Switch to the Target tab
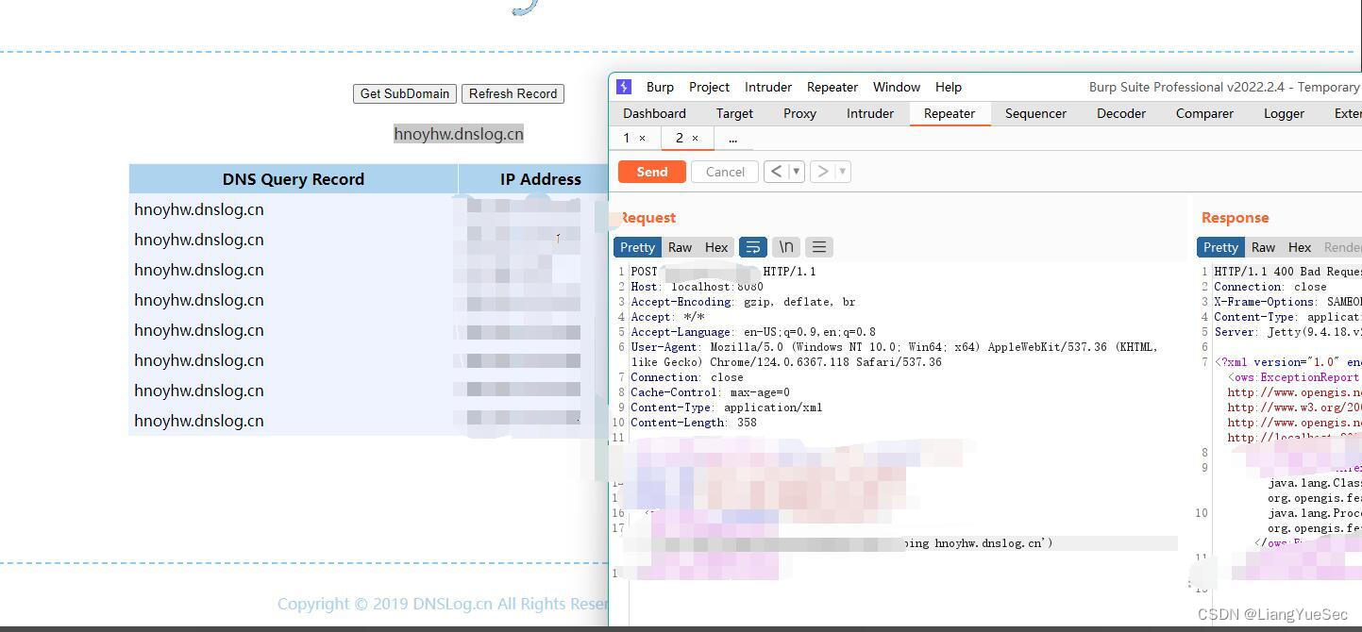The width and height of the screenshot is (1362, 632). [734, 113]
